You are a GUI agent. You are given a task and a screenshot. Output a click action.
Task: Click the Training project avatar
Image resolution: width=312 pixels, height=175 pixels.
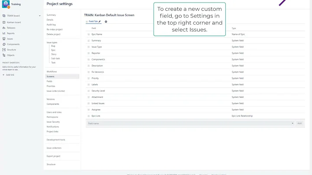click(6, 4)
